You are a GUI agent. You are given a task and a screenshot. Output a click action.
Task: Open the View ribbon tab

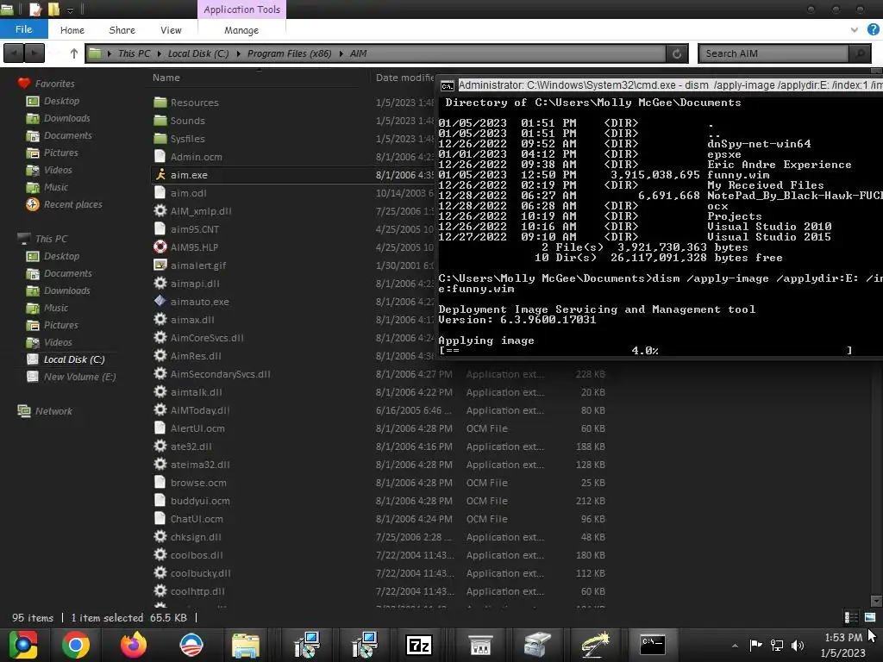point(171,30)
